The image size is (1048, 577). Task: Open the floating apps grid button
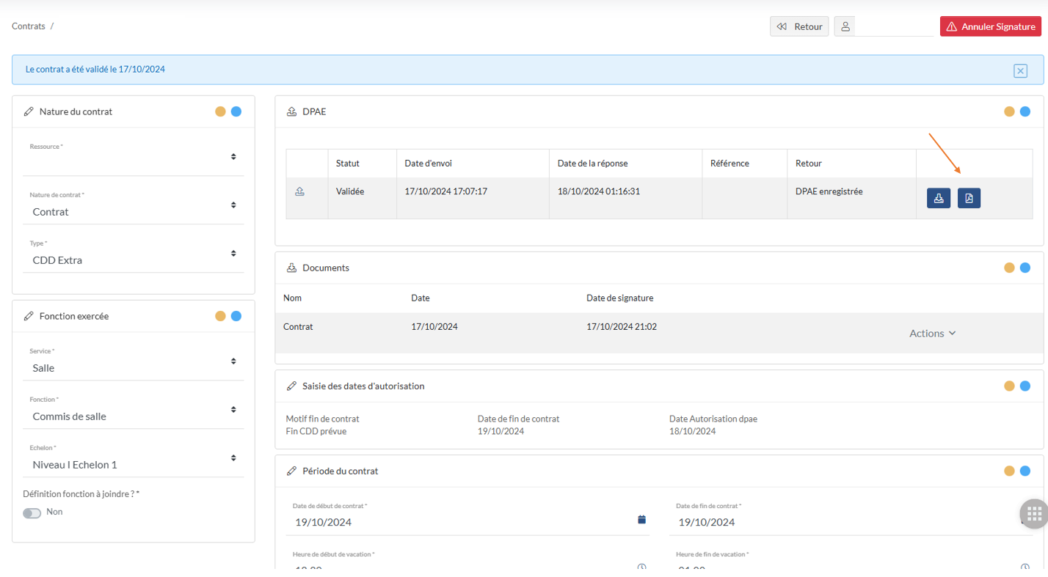(1034, 513)
